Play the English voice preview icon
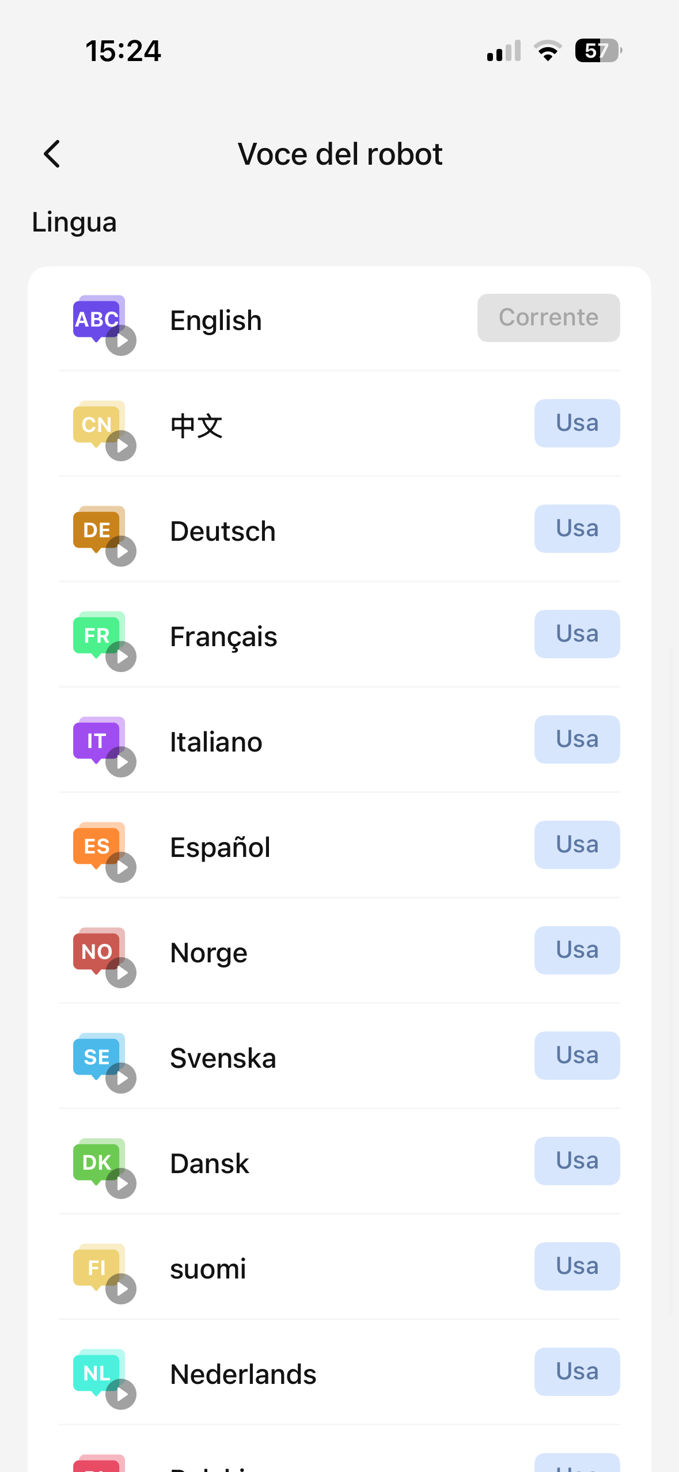Image resolution: width=679 pixels, height=1472 pixels. (x=120, y=340)
